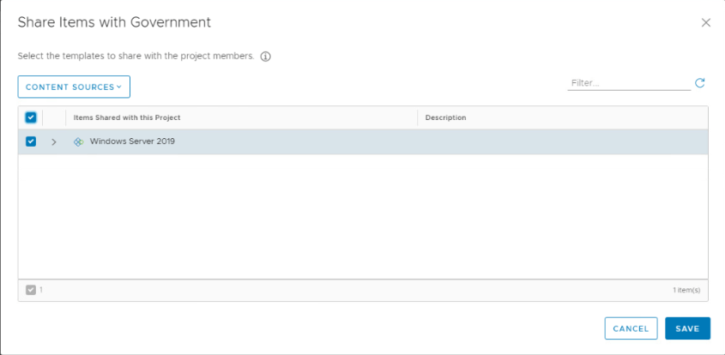
Task: Refresh the shared items list
Action: pyautogui.click(x=699, y=83)
